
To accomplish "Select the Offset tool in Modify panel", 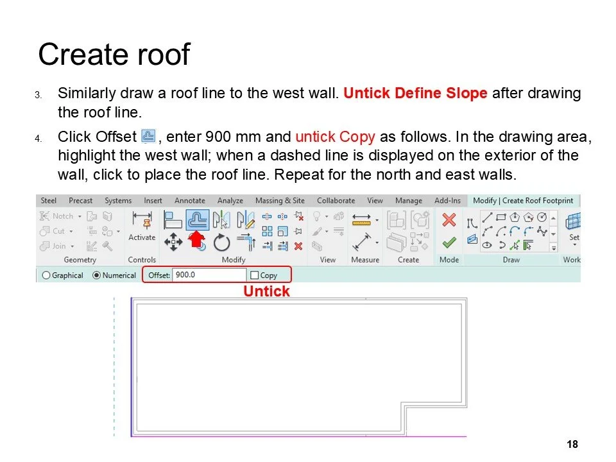I will click(197, 219).
